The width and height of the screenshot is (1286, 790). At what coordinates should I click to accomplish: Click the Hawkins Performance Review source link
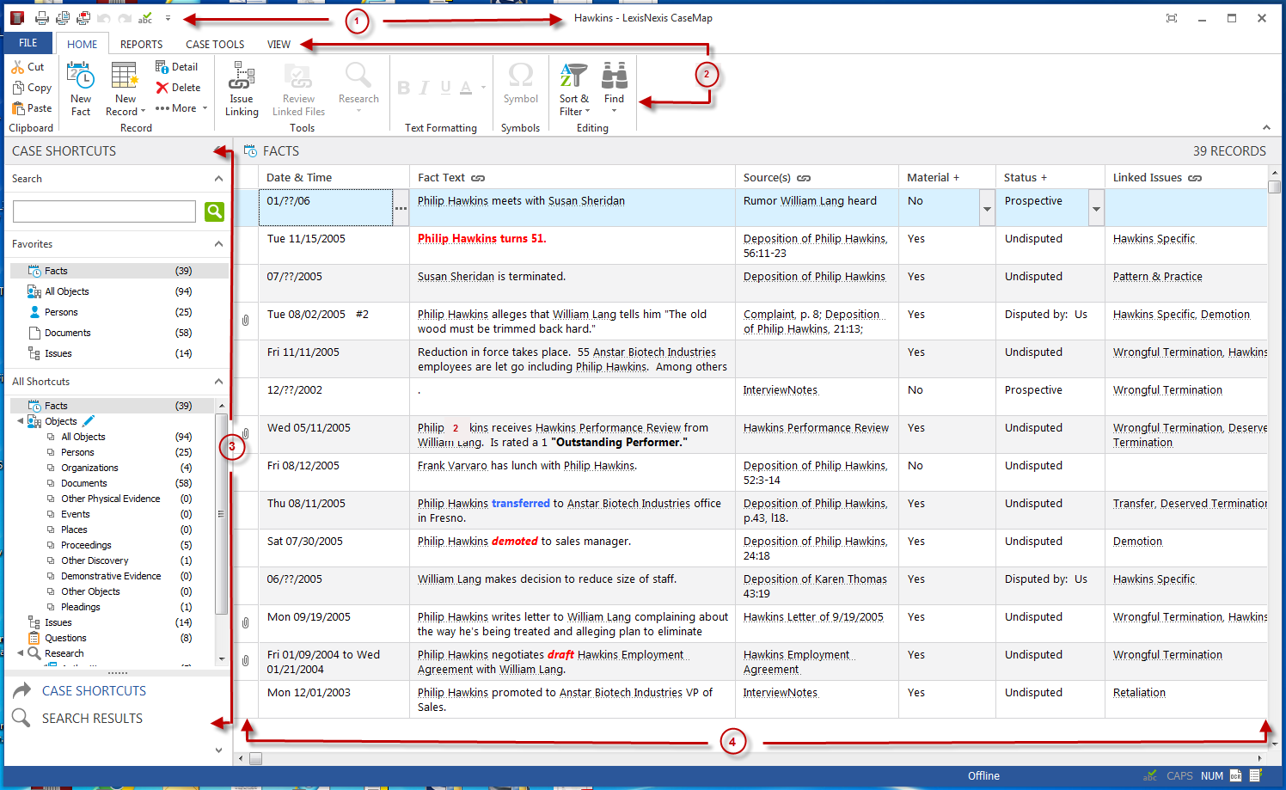(x=816, y=428)
